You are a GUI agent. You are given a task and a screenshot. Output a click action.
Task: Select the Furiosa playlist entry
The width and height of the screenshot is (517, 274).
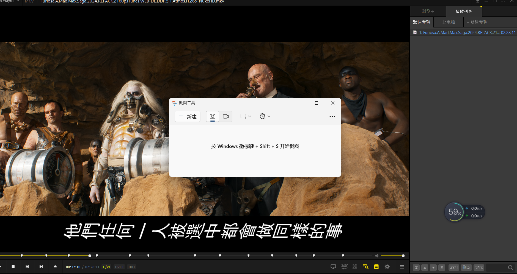point(464,32)
